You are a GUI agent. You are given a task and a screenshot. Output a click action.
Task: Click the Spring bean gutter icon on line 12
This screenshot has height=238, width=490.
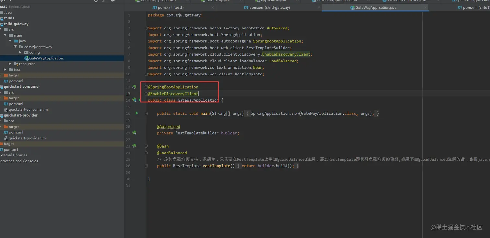click(x=134, y=87)
